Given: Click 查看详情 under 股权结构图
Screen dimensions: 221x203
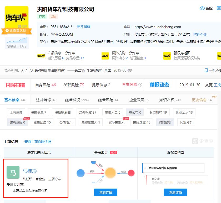Looking at the screenshot, I should [x=175, y=192].
